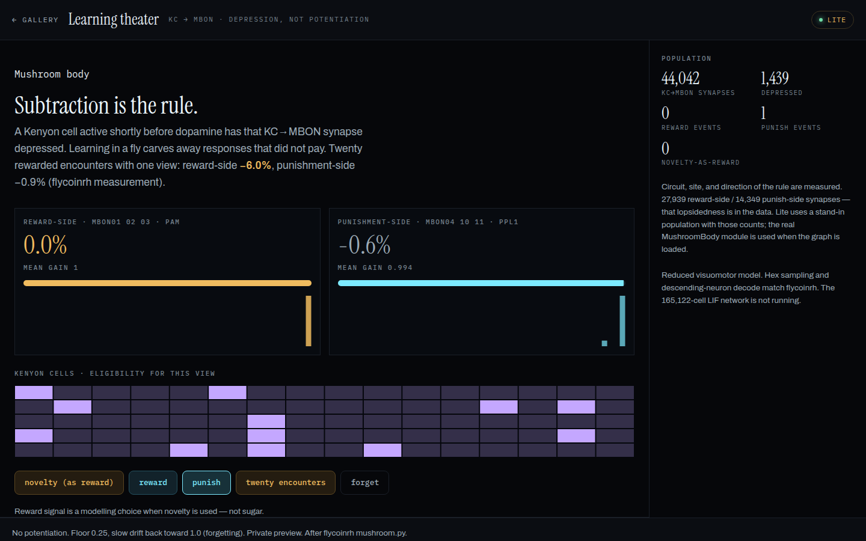Click the NOVELTY-AS-REWARD label
Screen dimensions: 866x541
(x=701, y=163)
